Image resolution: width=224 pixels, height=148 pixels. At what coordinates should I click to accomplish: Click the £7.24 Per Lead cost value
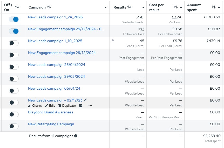[x=177, y=17]
